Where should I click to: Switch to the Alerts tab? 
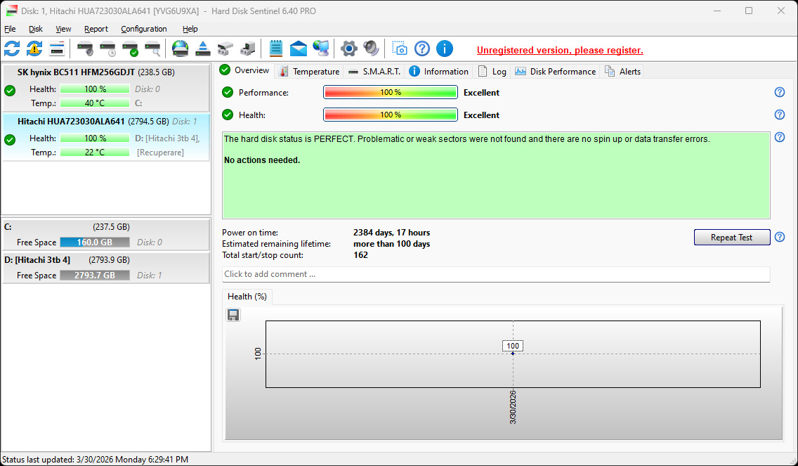(x=622, y=71)
